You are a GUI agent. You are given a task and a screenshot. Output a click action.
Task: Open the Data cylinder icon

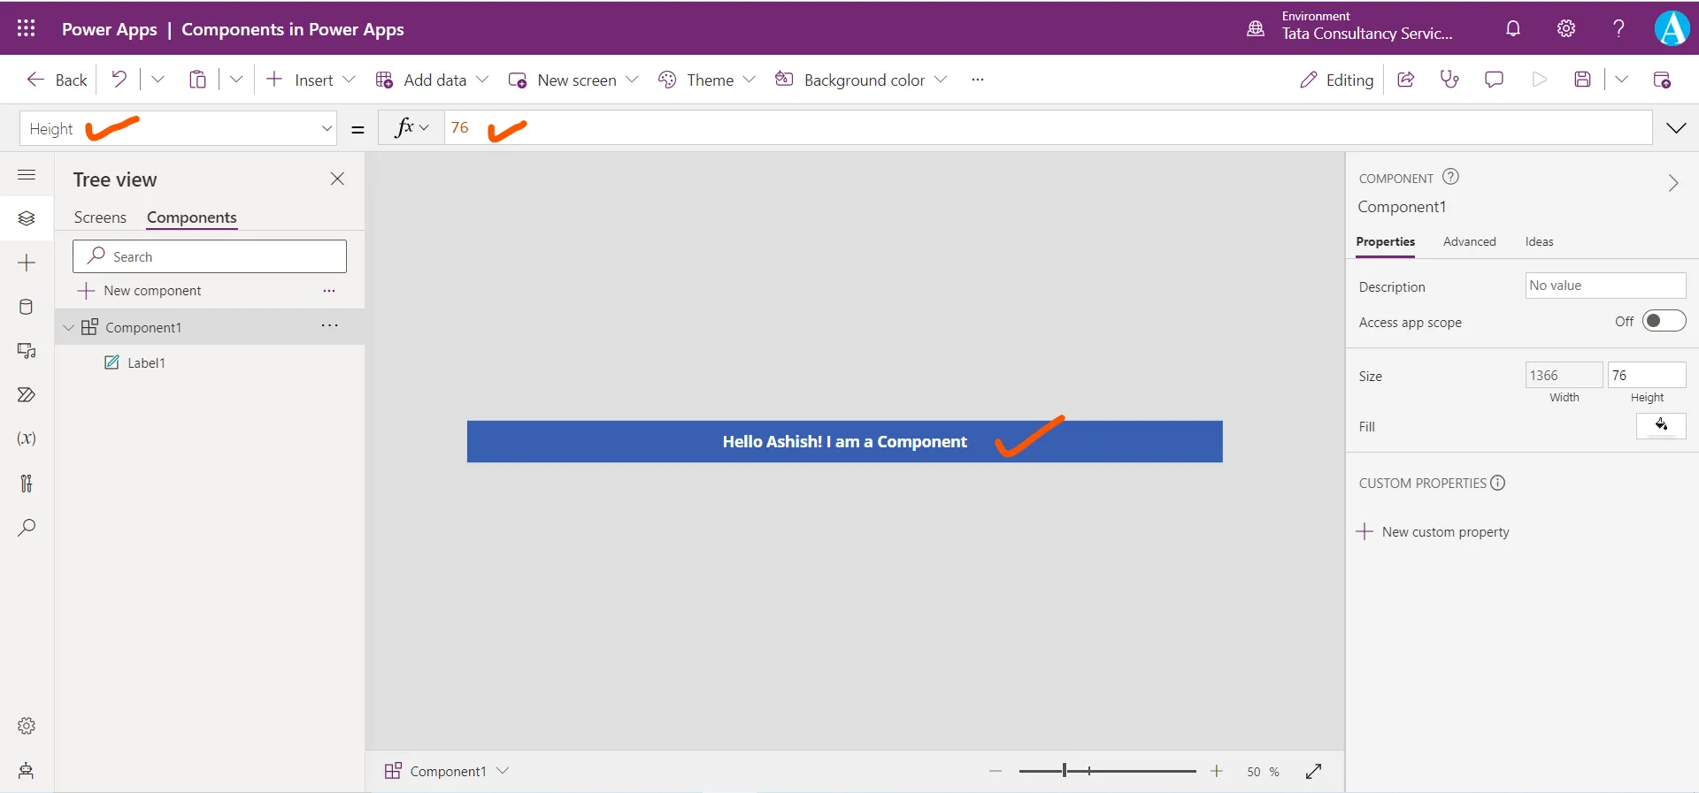[x=27, y=307]
